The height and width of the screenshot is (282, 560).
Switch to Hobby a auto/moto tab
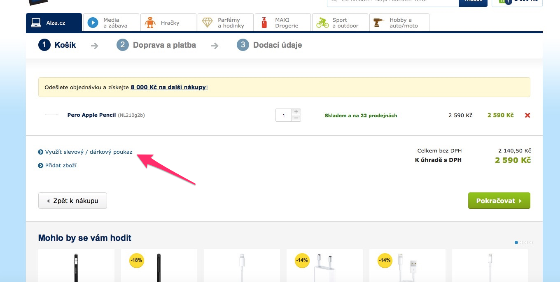point(399,23)
